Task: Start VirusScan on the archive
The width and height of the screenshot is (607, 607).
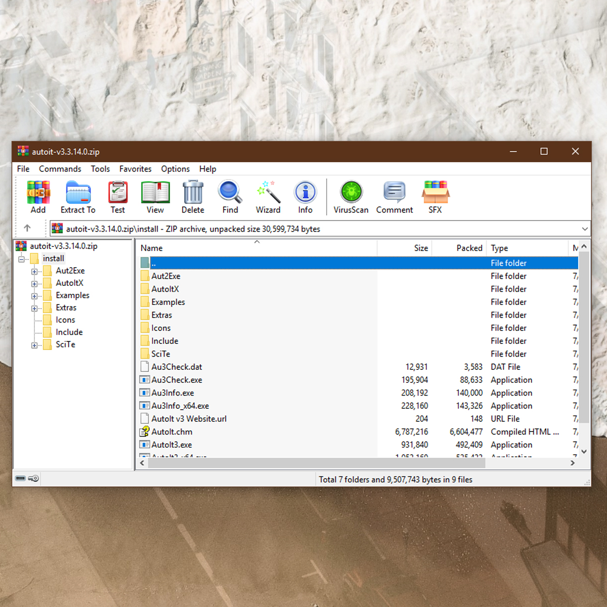Action: tap(351, 197)
